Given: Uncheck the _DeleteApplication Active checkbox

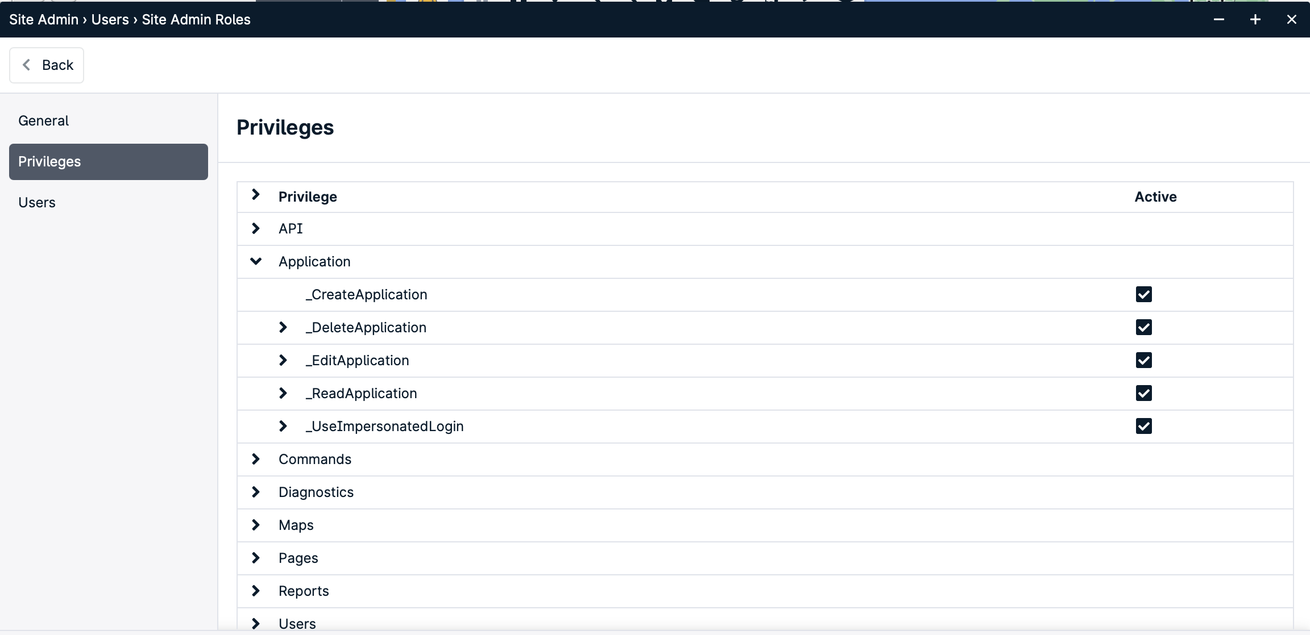Looking at the screenshot, I should (x=1144, y=327).
